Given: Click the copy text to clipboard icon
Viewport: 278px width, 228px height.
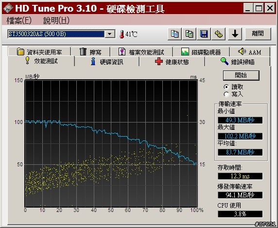Looking at the screenshot, I should 174,34.
